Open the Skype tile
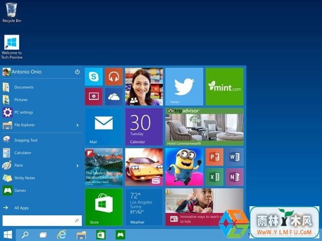Viewport: 322px width, 241px height. click(x=93, y=77)
